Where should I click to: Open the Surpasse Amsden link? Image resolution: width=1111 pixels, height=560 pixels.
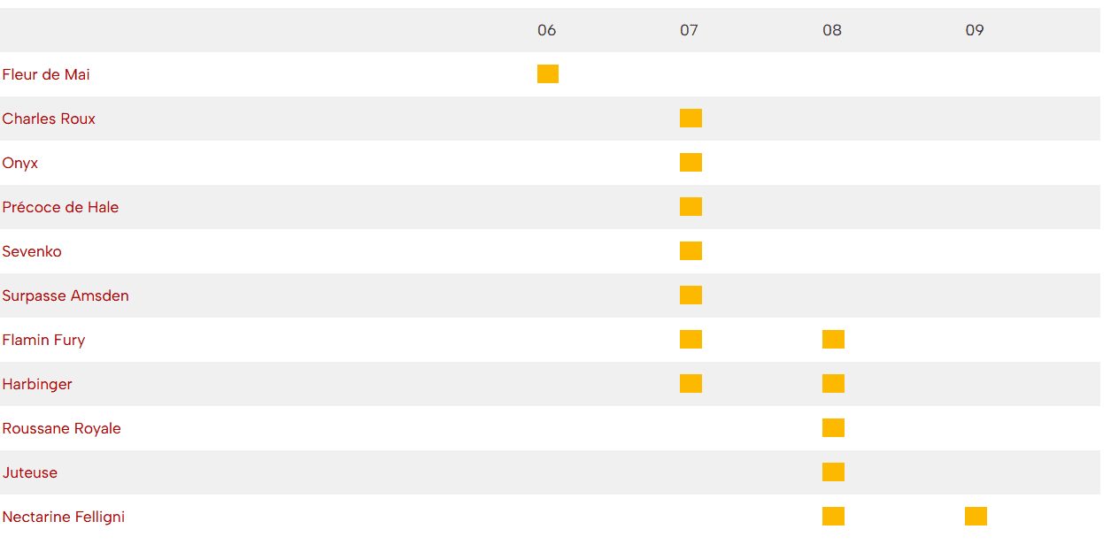click(66, 295)
